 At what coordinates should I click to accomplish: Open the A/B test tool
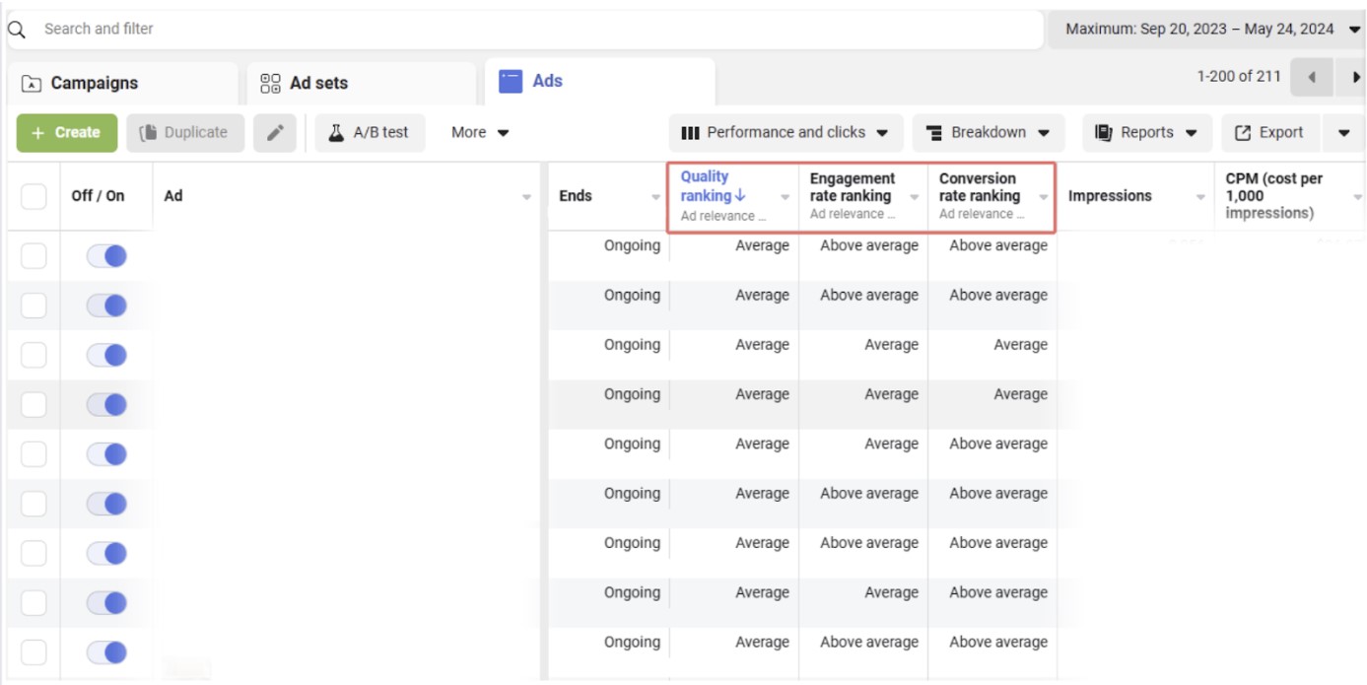click(x=369, y=132)
